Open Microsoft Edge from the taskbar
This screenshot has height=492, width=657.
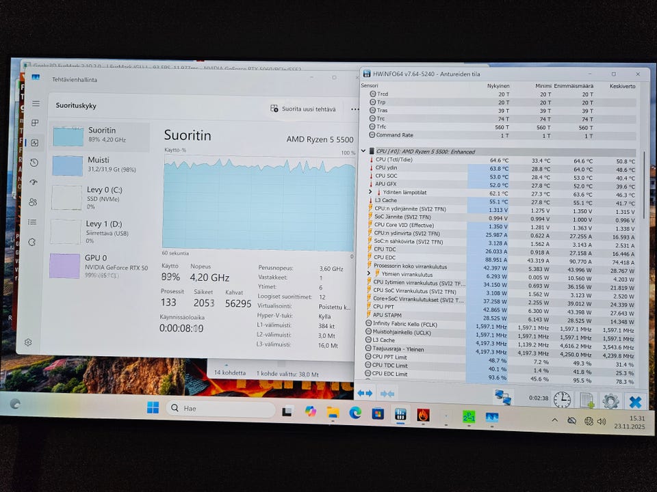tap(355, 413)
